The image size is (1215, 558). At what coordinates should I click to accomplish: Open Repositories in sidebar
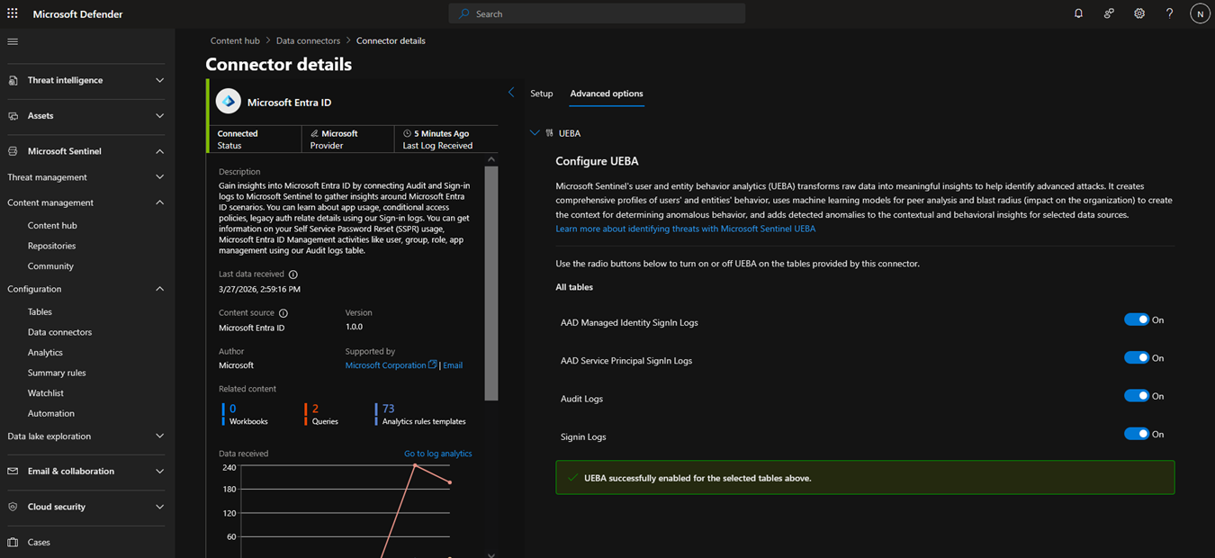click(x=51, y=246)
